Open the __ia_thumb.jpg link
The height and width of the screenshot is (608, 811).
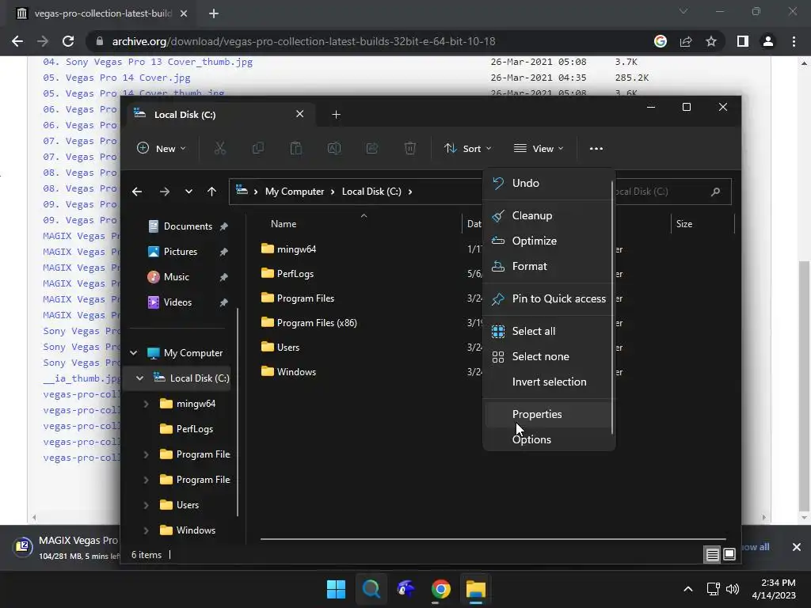click(82, 379)
